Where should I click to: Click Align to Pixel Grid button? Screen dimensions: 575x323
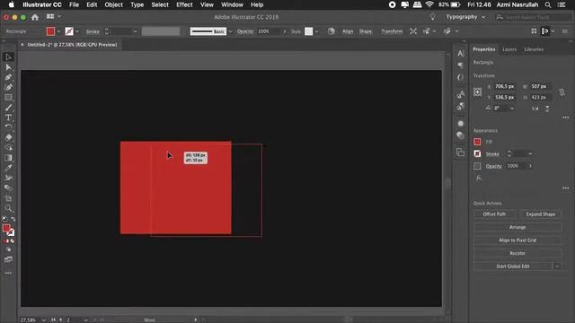(517, 240)
